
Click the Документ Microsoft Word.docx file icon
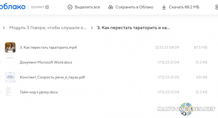pos(10,62)
